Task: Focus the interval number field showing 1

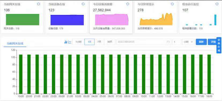Action: [x=176, y=42]
